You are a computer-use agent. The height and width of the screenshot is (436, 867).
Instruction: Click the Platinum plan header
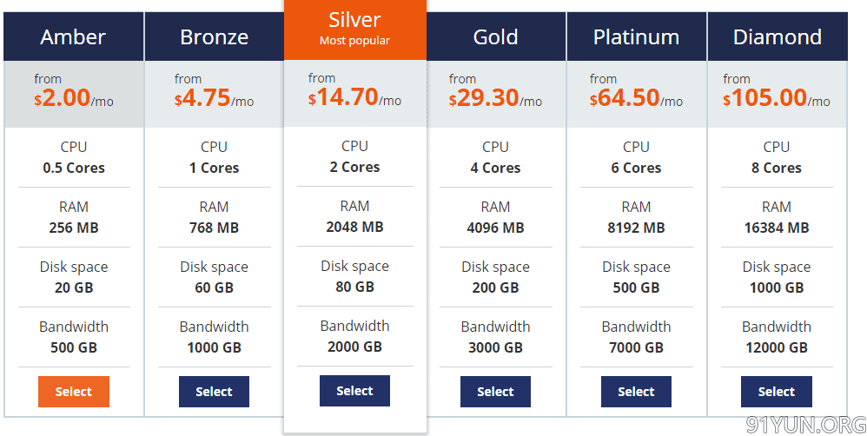(x=637, y=36)
